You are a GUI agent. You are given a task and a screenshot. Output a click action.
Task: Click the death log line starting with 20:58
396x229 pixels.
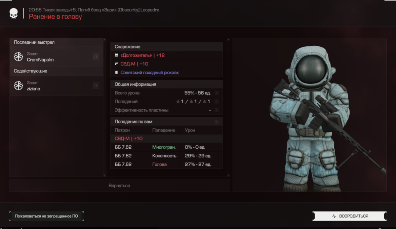click(94, 10)
